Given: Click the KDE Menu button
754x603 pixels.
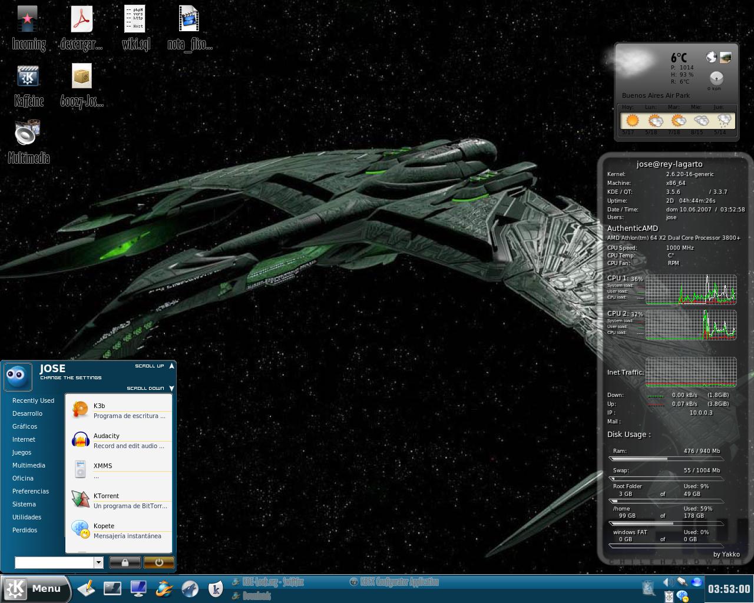Looking at the screenshot, I should pos(34,588).
